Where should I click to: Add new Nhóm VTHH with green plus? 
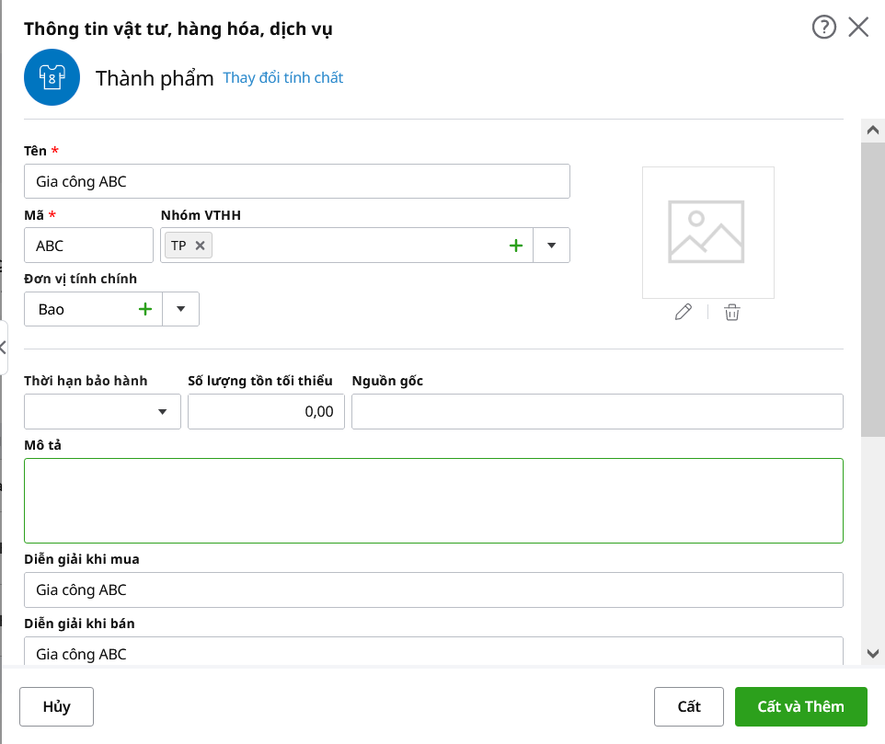[x=516, y=246]
